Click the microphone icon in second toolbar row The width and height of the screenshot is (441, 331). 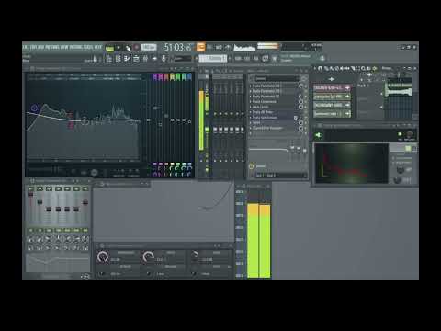(x=164, y=58)
